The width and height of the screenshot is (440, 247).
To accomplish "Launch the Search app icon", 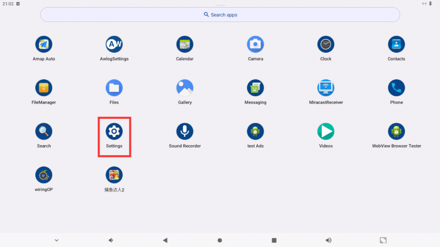I will tap(43, 131).
